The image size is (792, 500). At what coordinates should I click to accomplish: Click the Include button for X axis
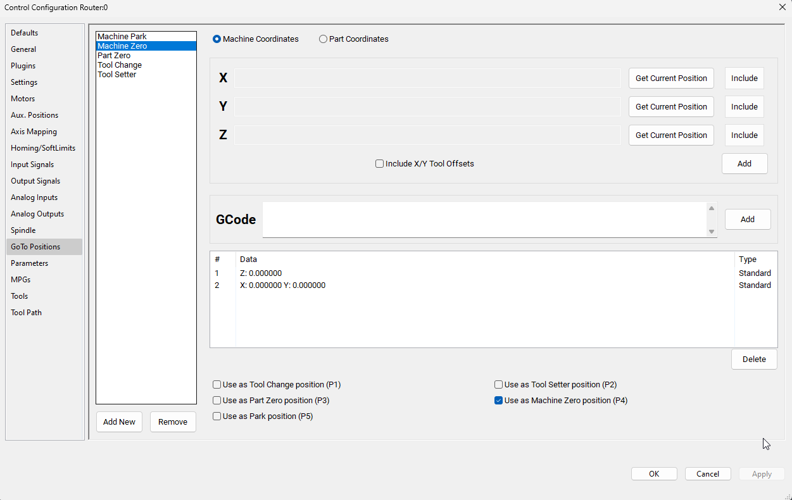744,78
